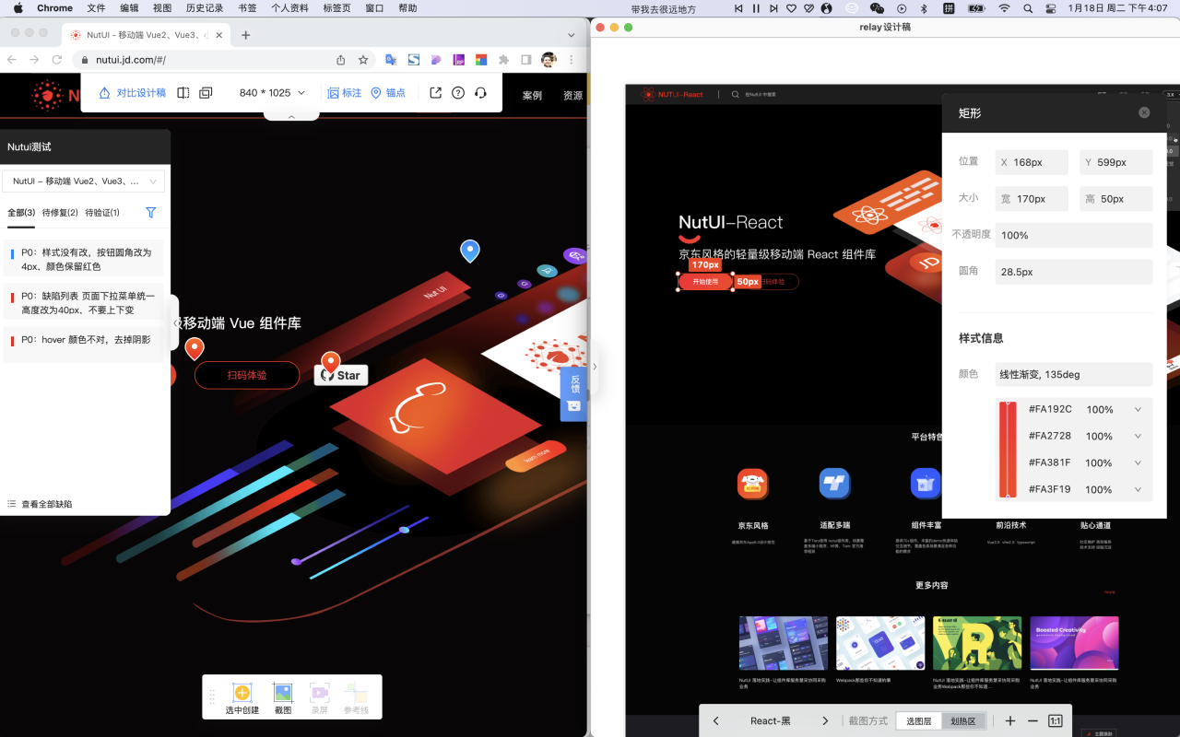Click the red pin above Star button
1180x737 pixels.
(330, 362)
